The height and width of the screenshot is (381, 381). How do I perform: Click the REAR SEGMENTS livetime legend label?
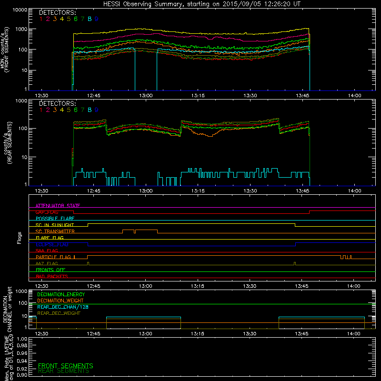[x=64, y=371]
